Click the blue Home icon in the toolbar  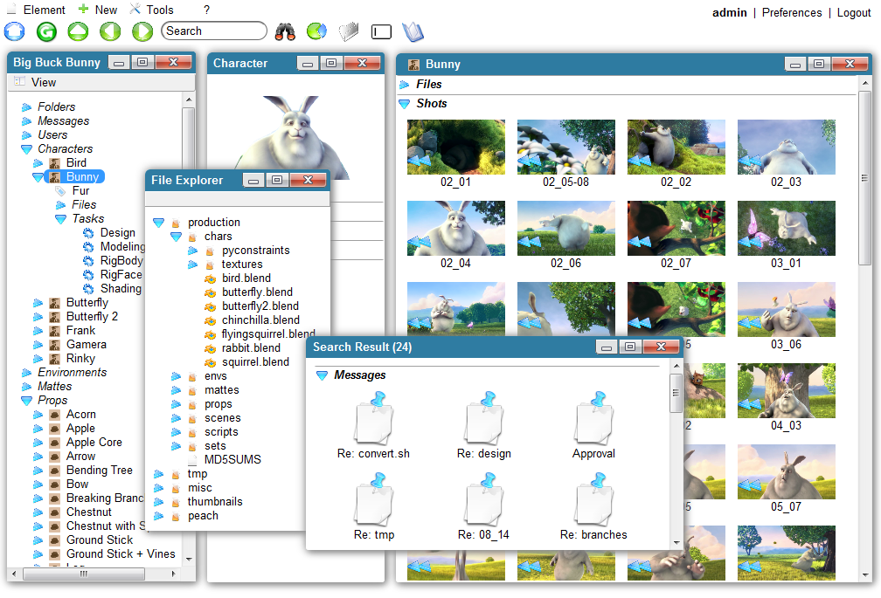click(x=15, y=31)
